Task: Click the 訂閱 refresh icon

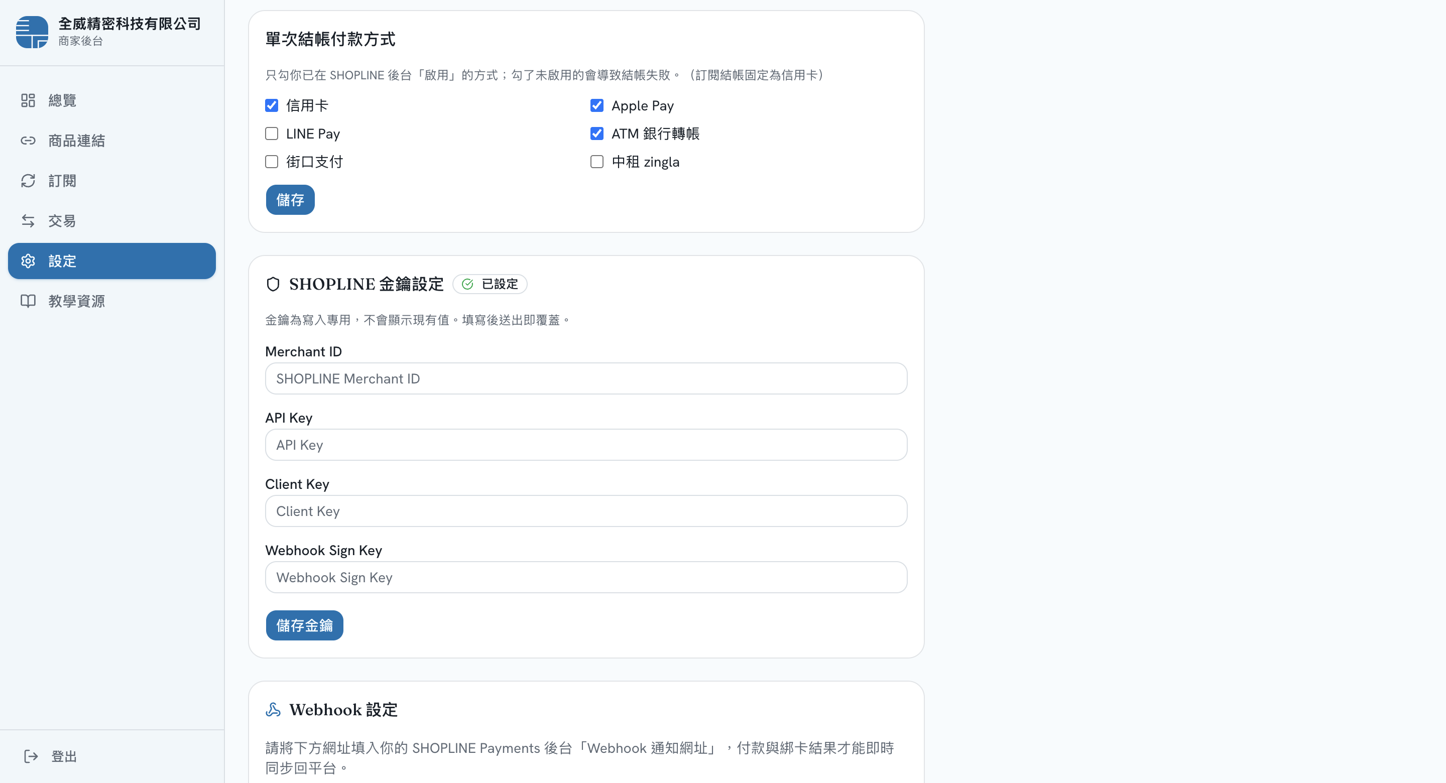Action: [x=28, y=181]
